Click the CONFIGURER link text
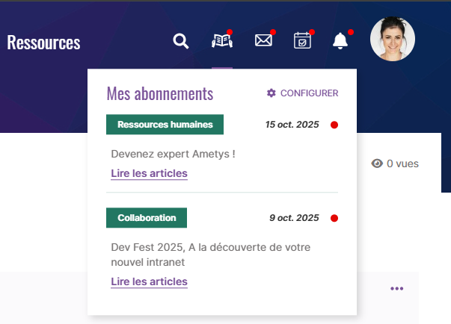This screenshot has width=451, height=324. tap(309, 93)
